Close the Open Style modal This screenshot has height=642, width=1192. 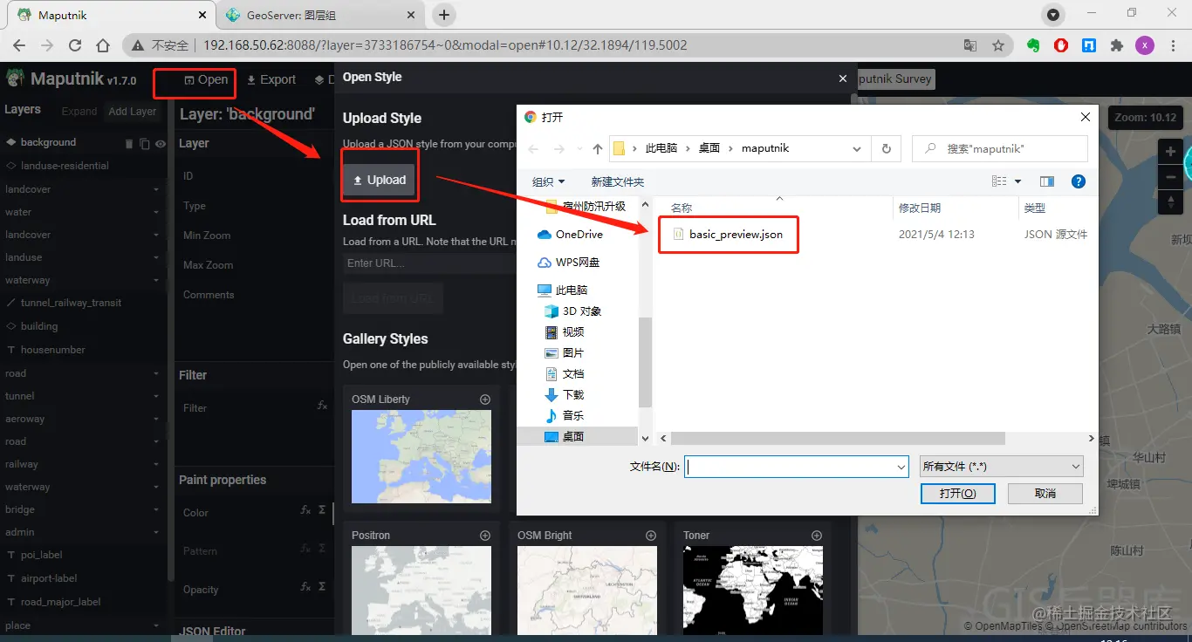(843, 78)
